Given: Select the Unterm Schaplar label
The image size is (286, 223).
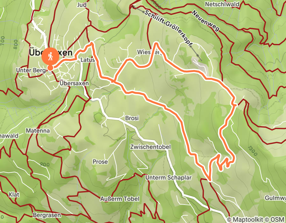Looking at the screenshot, I should (168, 177).
